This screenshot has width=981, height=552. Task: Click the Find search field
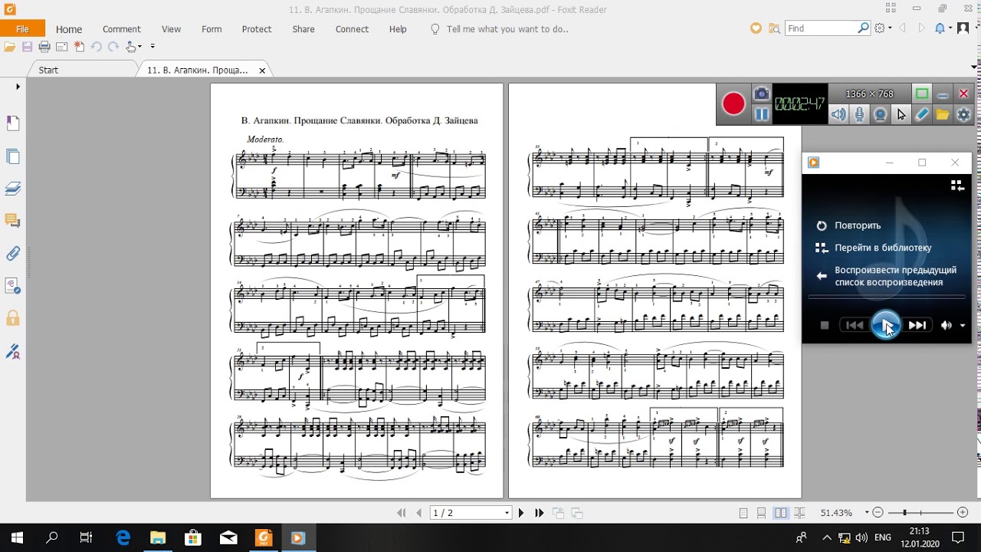(x=821, y=28)
